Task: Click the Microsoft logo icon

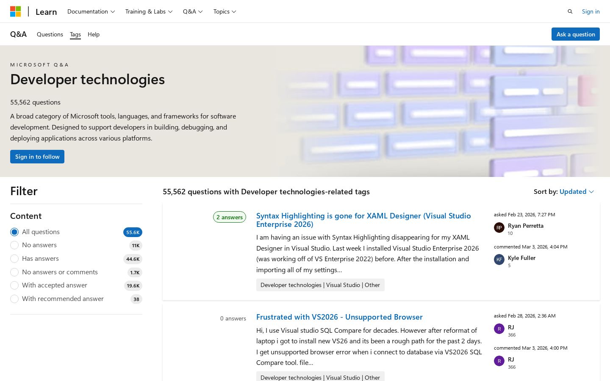Action: 16,11
